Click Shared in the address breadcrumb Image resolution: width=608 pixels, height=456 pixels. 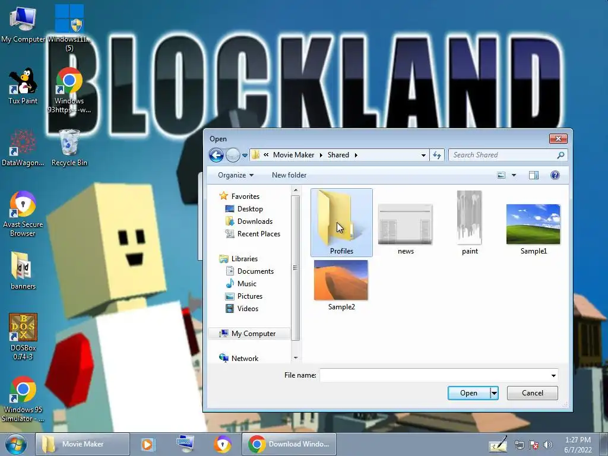[x=338, y=155]
